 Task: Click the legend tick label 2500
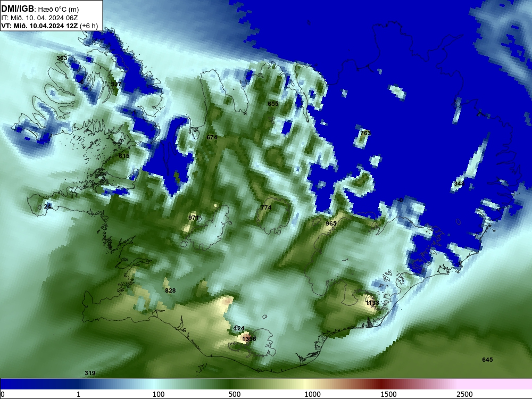tap(464, 394)
